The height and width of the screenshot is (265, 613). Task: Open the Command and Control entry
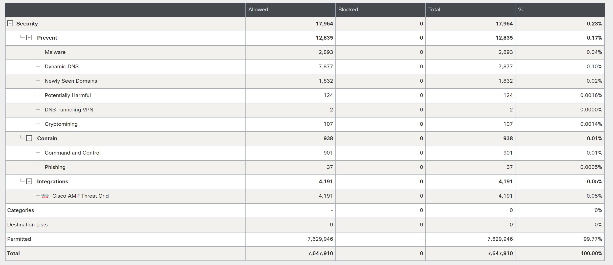pyautogui.click(x=73, y=153)
